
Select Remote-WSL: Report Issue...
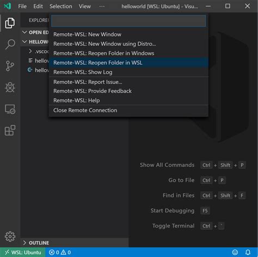[128, 82]
